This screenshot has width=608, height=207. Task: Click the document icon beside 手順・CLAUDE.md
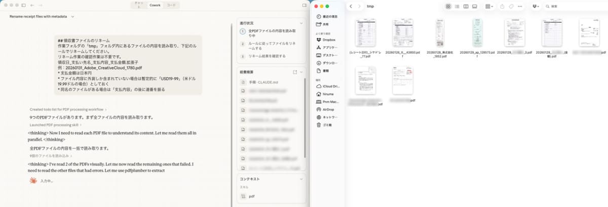(244, 82)
